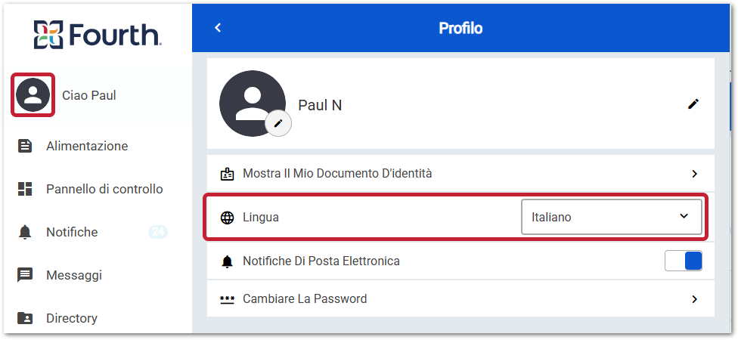Go back using the header arrow
This screenshot has height=340, width=738.
tap(218, 28)
